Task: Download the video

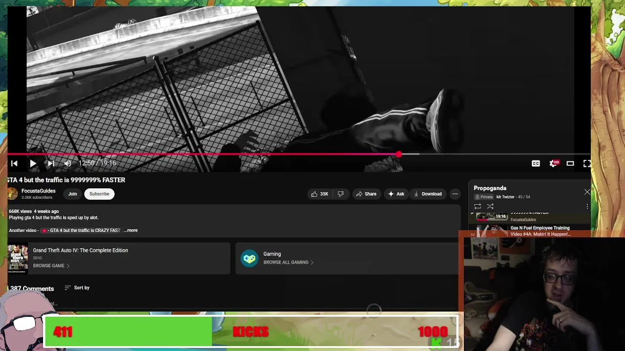Action: 428,194
